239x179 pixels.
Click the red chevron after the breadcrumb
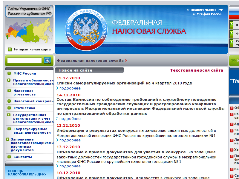(x=126, y=61)
